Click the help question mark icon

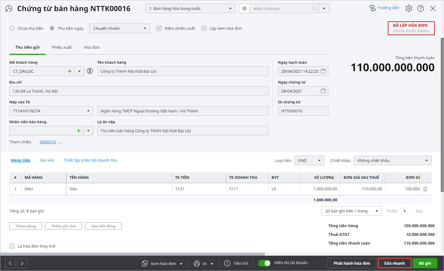coord(421,8)
